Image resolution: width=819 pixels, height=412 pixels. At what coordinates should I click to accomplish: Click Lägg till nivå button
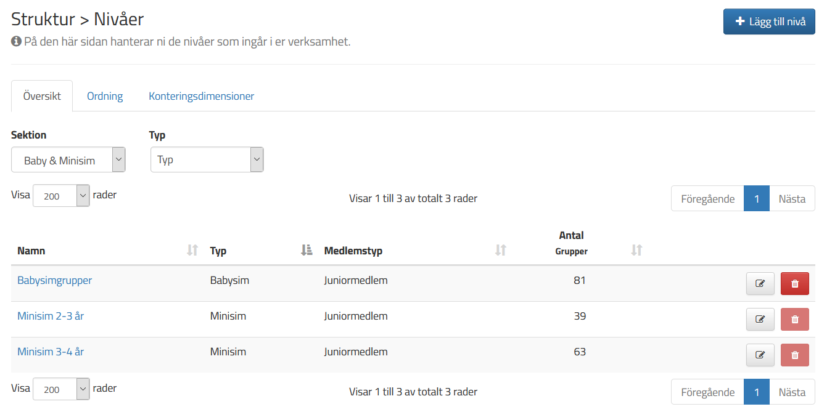[769, 22]
